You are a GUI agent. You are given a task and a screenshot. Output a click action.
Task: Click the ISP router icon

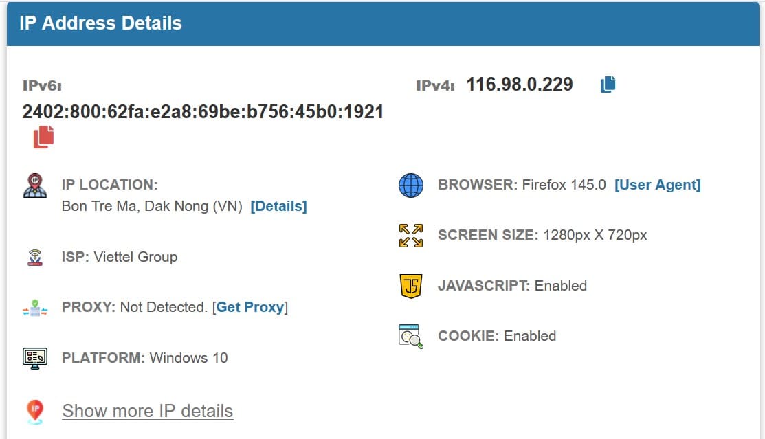click(35, 258)
